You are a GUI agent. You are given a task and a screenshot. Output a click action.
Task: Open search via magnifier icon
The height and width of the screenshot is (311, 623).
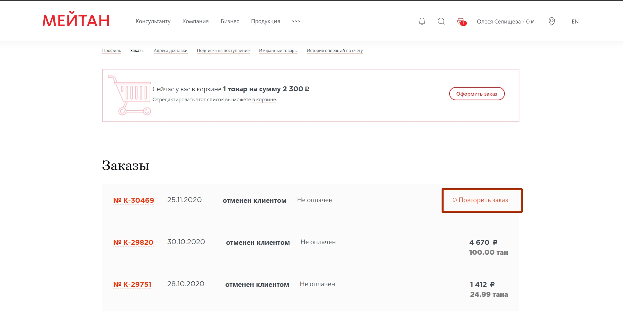point(441,22)
